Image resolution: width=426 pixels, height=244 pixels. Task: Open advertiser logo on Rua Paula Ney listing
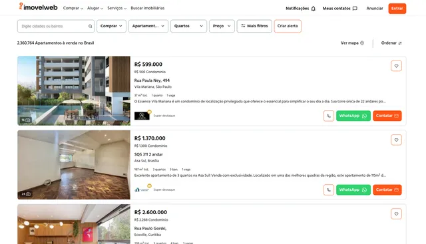(x=142, y=116)
